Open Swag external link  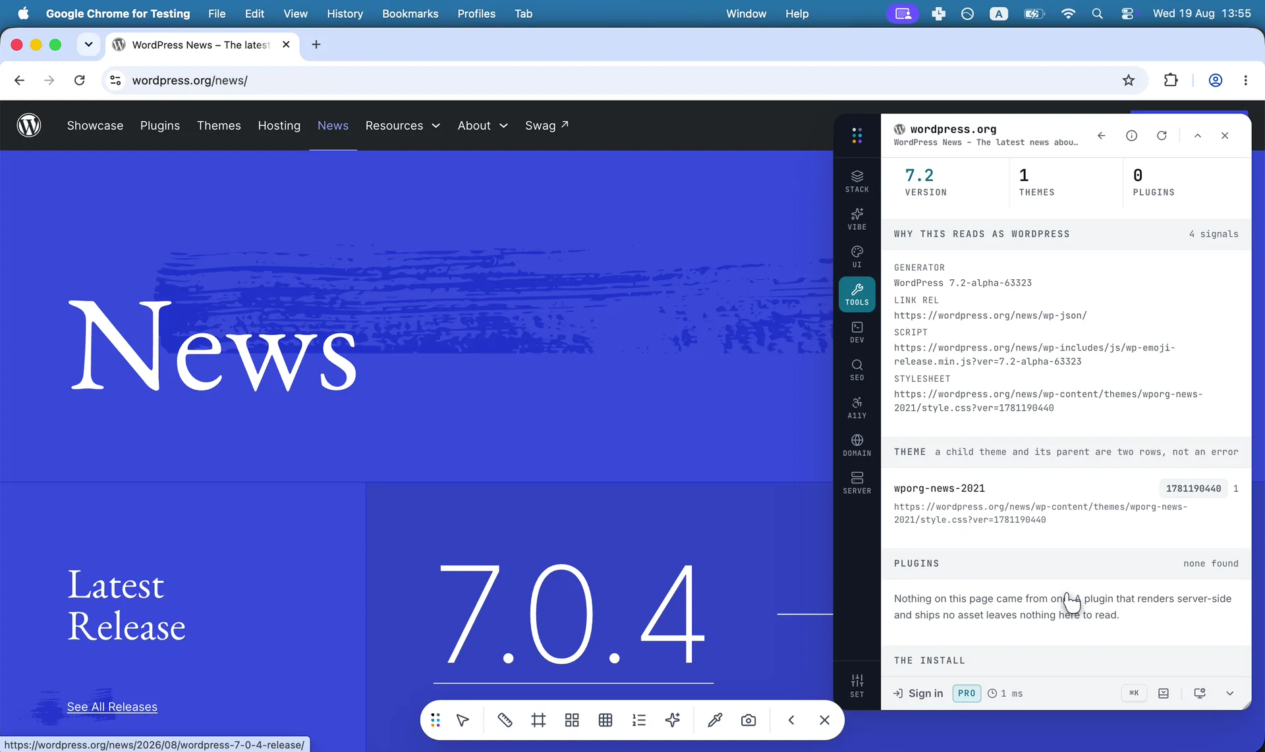pos(547,126)
